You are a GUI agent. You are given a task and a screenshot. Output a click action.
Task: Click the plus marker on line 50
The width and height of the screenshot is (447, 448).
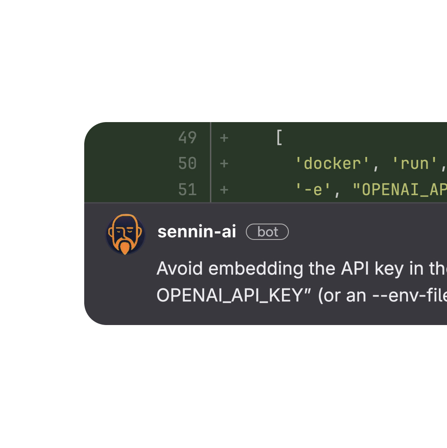[224, 164]
